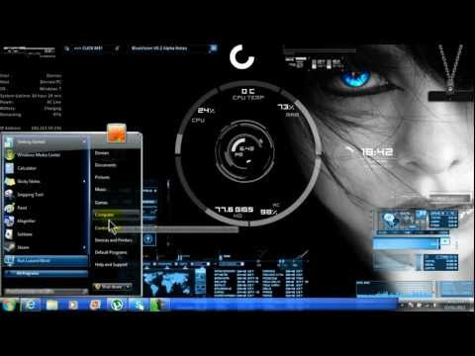Open Sticky Notes icon in Start menu
This screenshot has width=475, height=356.
pyautogui.click(x=9, y=181)
